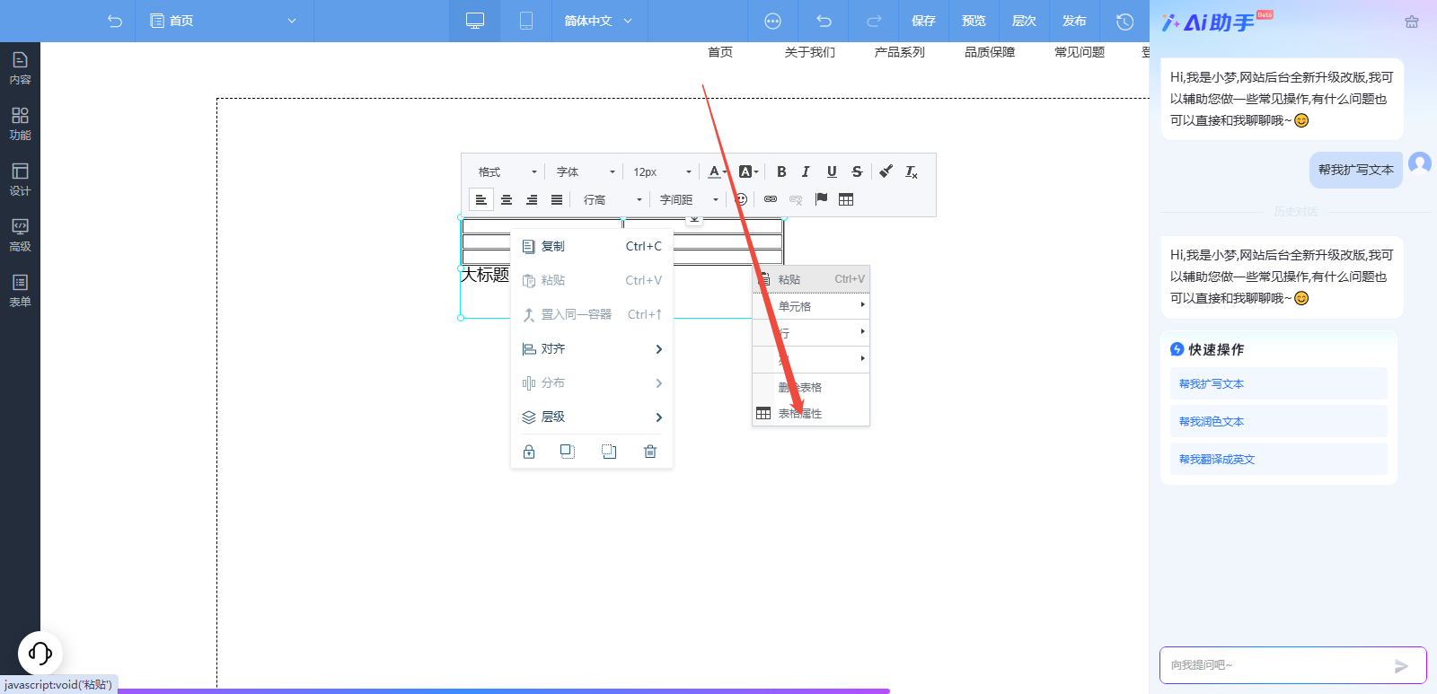Click the AI assistant question input field
Viewport: 1437px width, 694px height.
point(1275,665)
